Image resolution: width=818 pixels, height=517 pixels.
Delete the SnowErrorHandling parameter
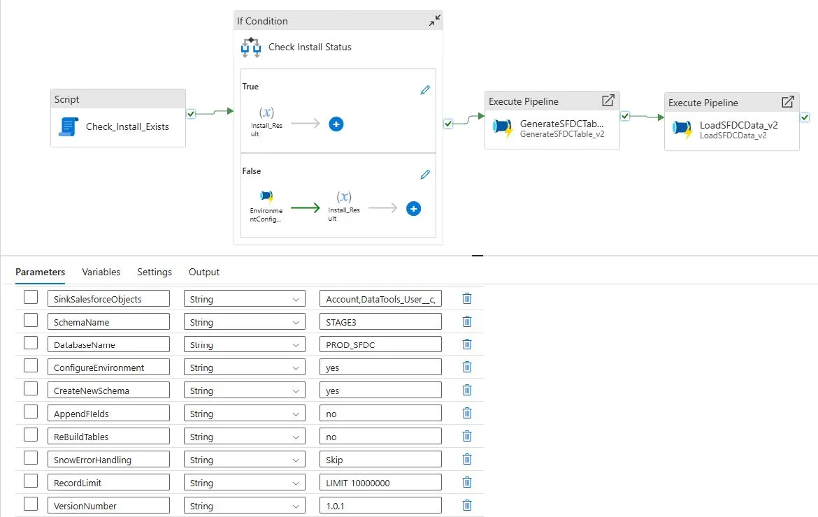point(466,458)
